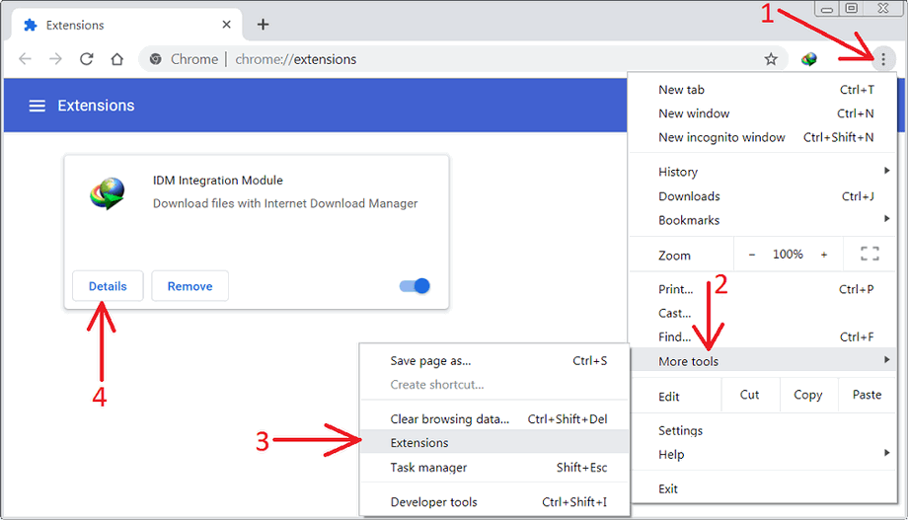Enter fullscreen mode from the Zoom row

point(870,254)
